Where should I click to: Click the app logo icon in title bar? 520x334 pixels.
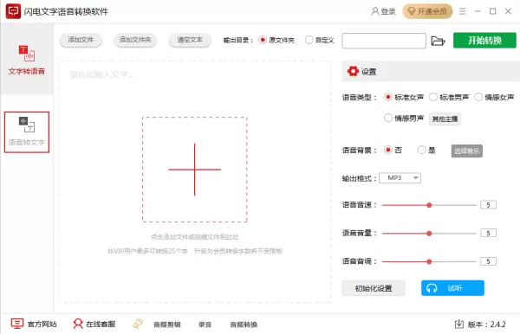(x=13, y=11)
